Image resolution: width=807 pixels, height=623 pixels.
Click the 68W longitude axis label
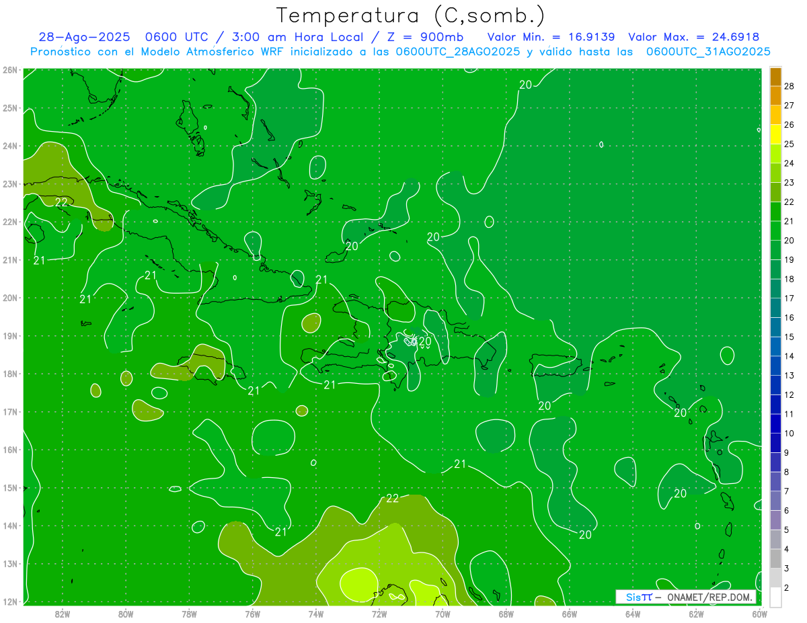tap(506, 614)
